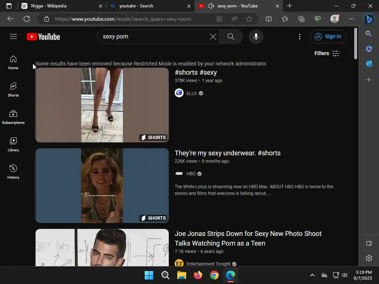Image resolution: width=379 pixels, height=284 pixels.
Task: Clear the YouTube search box text
Action: tap(213, 37)
